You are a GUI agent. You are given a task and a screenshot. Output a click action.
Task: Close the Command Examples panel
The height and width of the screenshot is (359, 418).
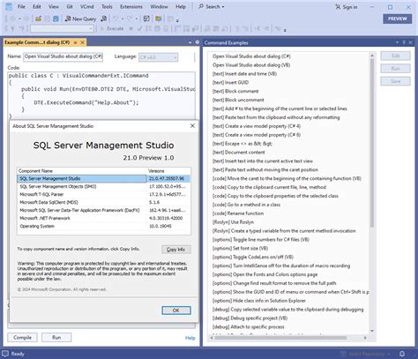(x=410, y=42)
